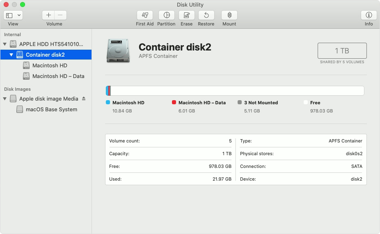Click the Apple disk image Media icon
The width and height of the screenshot is (380, 234).
pos(13,99)
